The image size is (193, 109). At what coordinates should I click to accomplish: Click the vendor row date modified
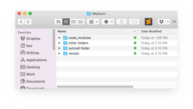tap(154, 54)
